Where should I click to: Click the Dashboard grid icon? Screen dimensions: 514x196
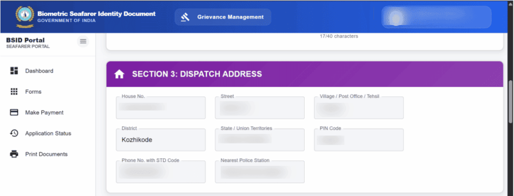coord(14,71)
